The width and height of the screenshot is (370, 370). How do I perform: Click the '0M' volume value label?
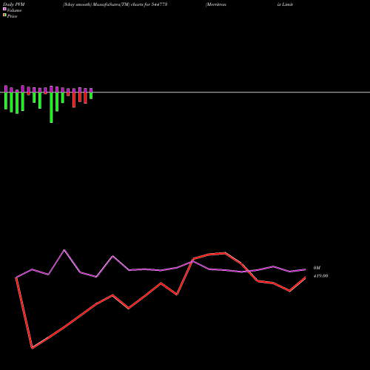[x=317, y=268]
